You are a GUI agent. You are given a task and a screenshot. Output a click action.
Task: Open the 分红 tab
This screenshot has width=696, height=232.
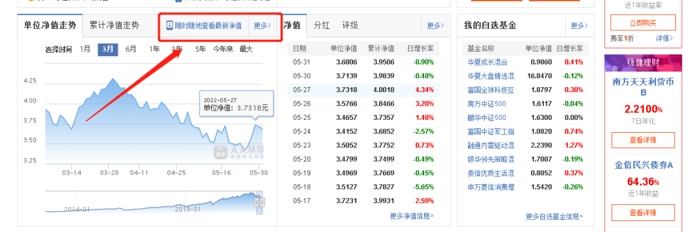coord(322,25)
